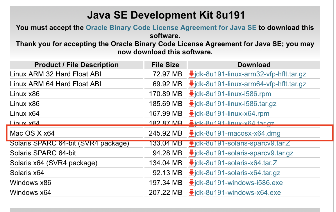Click download arrow icon for windows-x64.exe
Screen dimensions: 336x212
coord(191,193)
